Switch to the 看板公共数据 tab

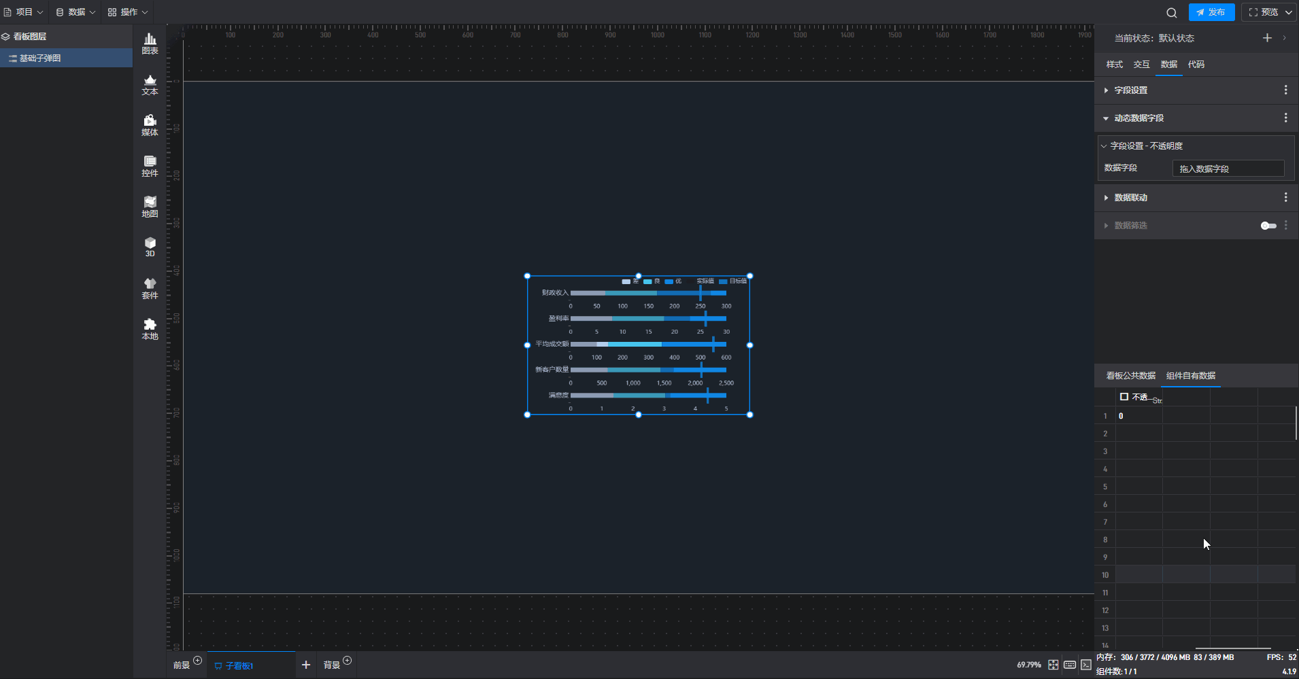[x=1130, y=376]
